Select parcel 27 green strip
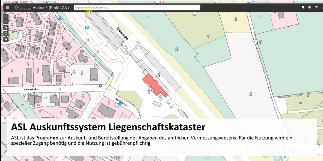Viewport: 323px width, 161px height. pyautogui.click(x=23, y=105)
